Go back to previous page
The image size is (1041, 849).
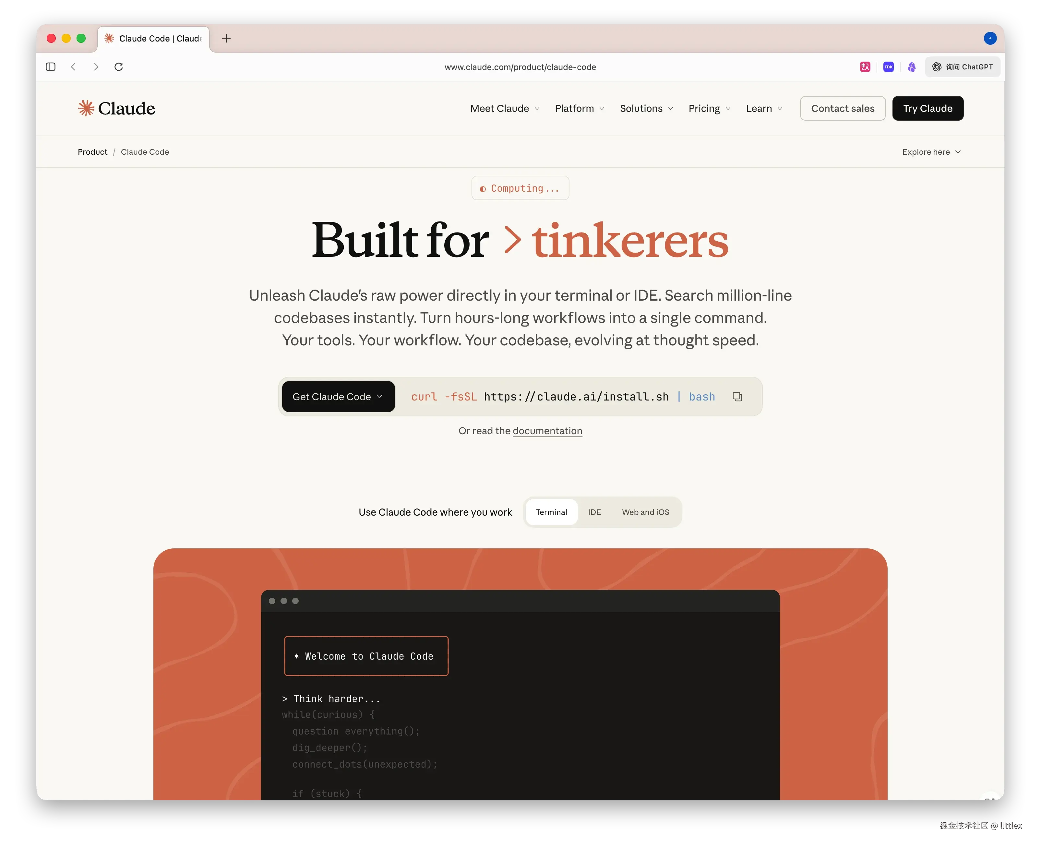pyautogui.click(x=73, y=67)
